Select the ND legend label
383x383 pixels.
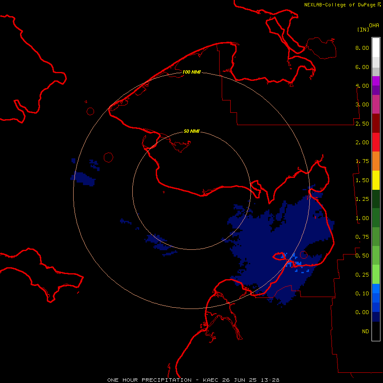366,332
